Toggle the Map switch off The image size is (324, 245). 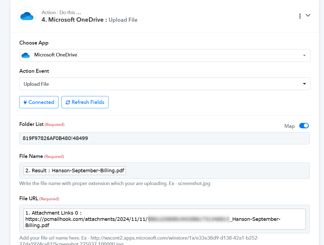(304, 126)
